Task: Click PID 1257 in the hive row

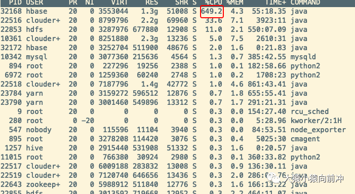Action: (x=13, y=148)
